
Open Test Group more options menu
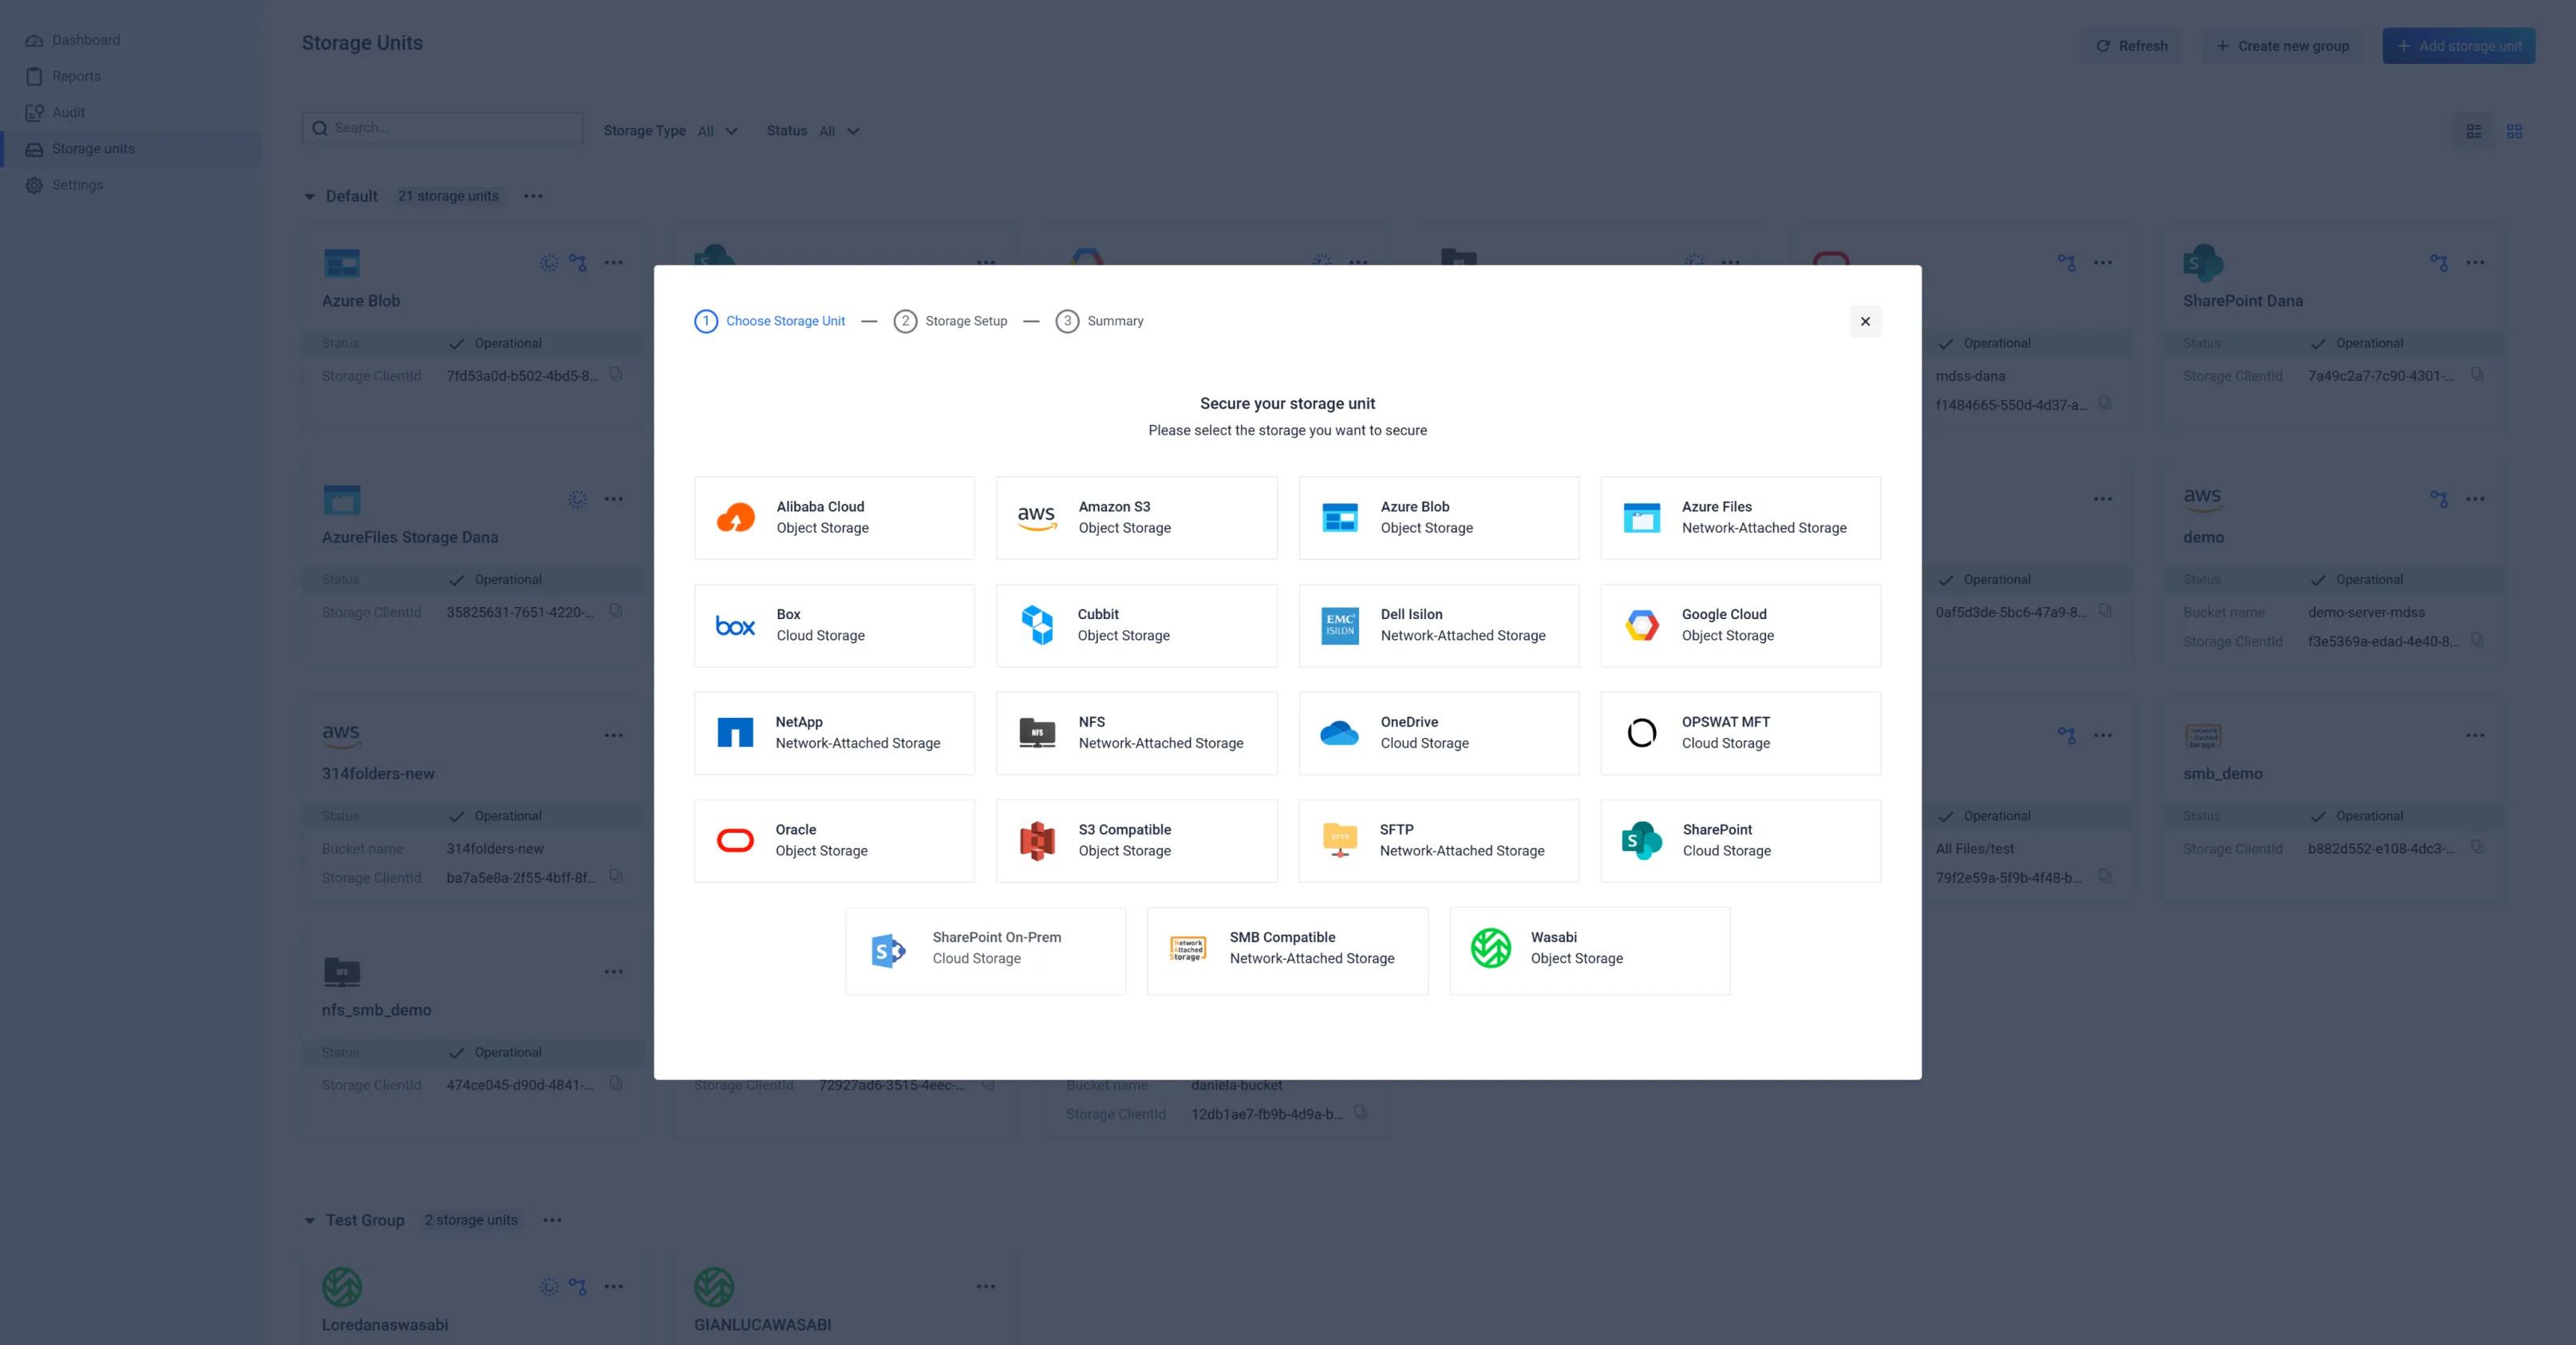552,1220
